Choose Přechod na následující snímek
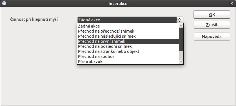This screenshot has width=236, height=106. pyautogui.click(x=128, y=36)
